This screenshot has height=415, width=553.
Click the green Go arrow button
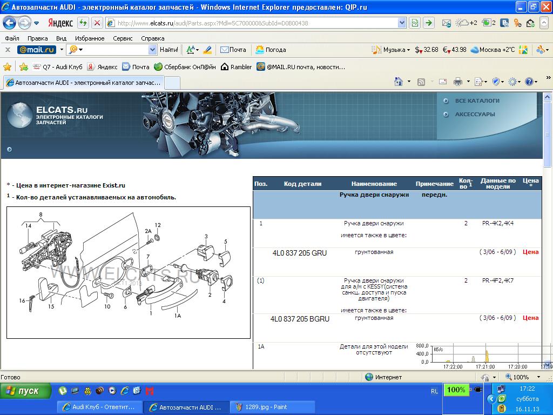[x=428, y=23]
